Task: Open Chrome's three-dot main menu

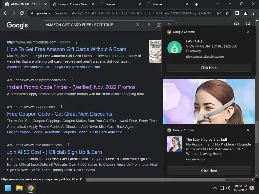Action: (253, 13)
